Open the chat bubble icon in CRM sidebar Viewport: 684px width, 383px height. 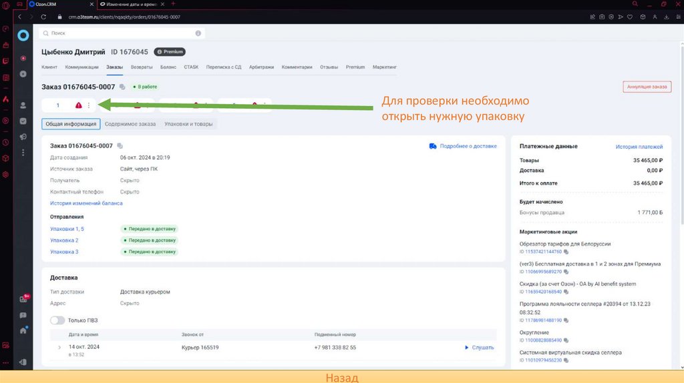pyautogui.click(x=23, y=315)
